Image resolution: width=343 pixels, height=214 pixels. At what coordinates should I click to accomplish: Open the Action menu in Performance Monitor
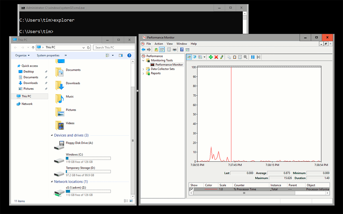(159, 44)
